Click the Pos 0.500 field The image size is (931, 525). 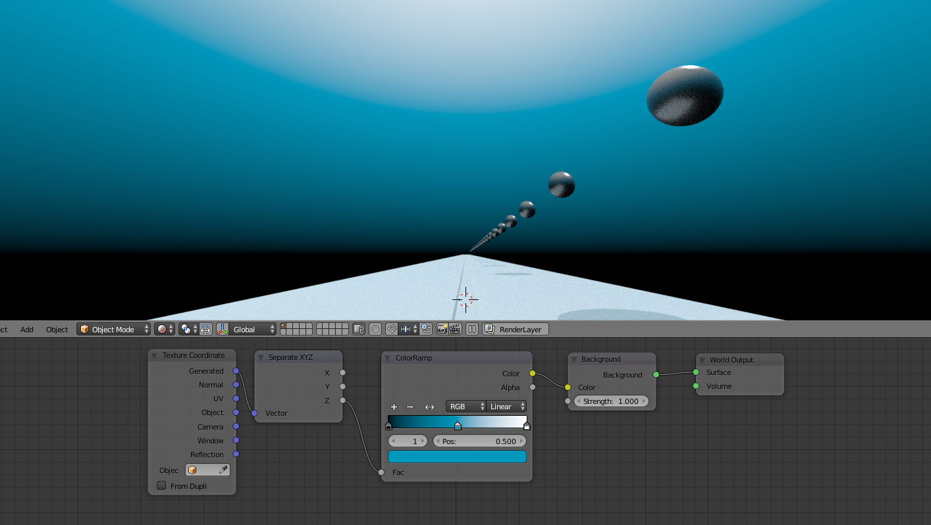point(479,441)
